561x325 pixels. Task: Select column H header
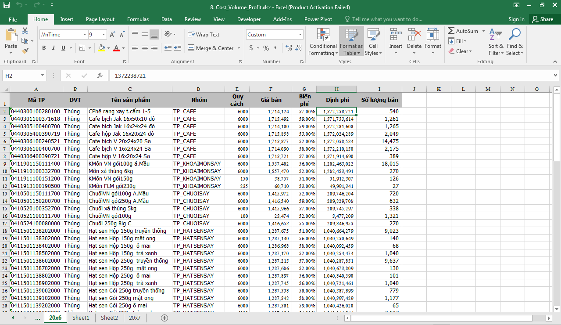[x=336, y=89]
